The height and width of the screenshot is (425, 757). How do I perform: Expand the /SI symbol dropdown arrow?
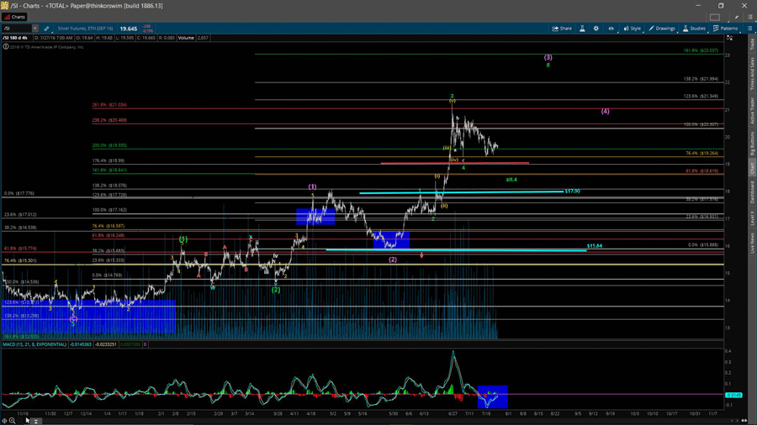pos(34,29)
